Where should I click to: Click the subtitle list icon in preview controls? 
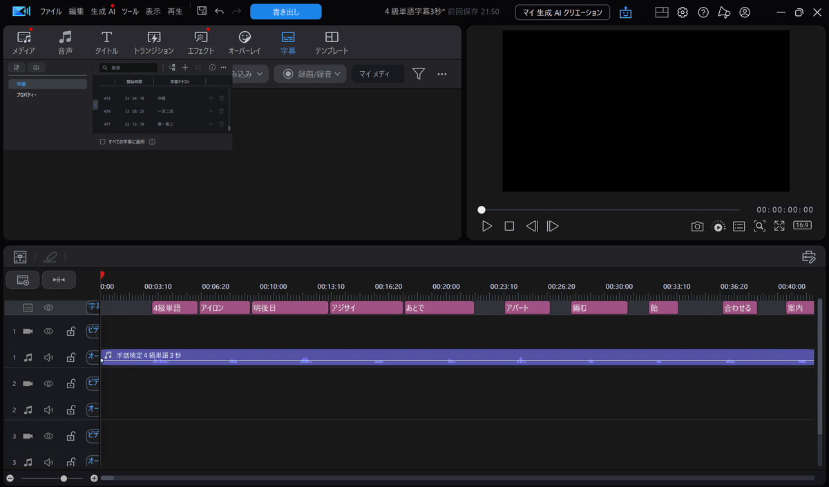[739, 226]
